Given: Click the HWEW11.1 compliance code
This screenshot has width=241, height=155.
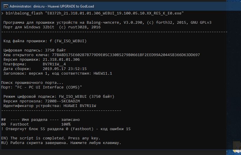Looking at the screenshot, I should click(x=103, y=73).
